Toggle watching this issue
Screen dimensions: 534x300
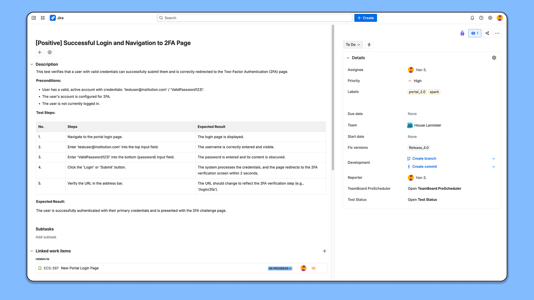click(x=475, y=33)
